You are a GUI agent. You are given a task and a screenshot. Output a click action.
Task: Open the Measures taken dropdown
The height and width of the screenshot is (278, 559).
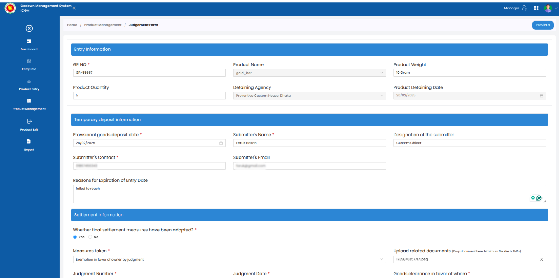[229, 259]
